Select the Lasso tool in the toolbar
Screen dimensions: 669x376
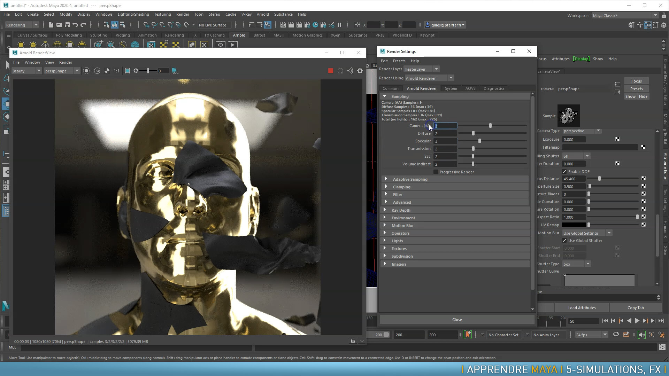click(x=6, y=78)
